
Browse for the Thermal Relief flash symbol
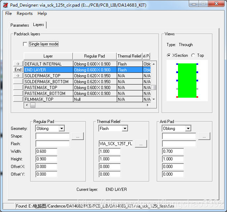[x=141, y=144]
